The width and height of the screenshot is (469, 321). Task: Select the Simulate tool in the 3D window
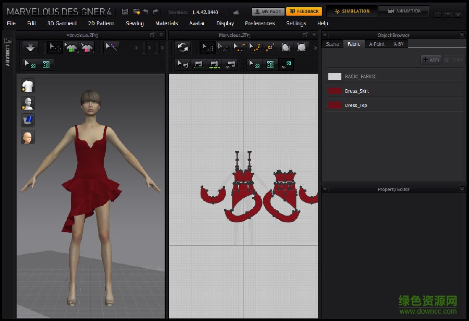[30, 47]
